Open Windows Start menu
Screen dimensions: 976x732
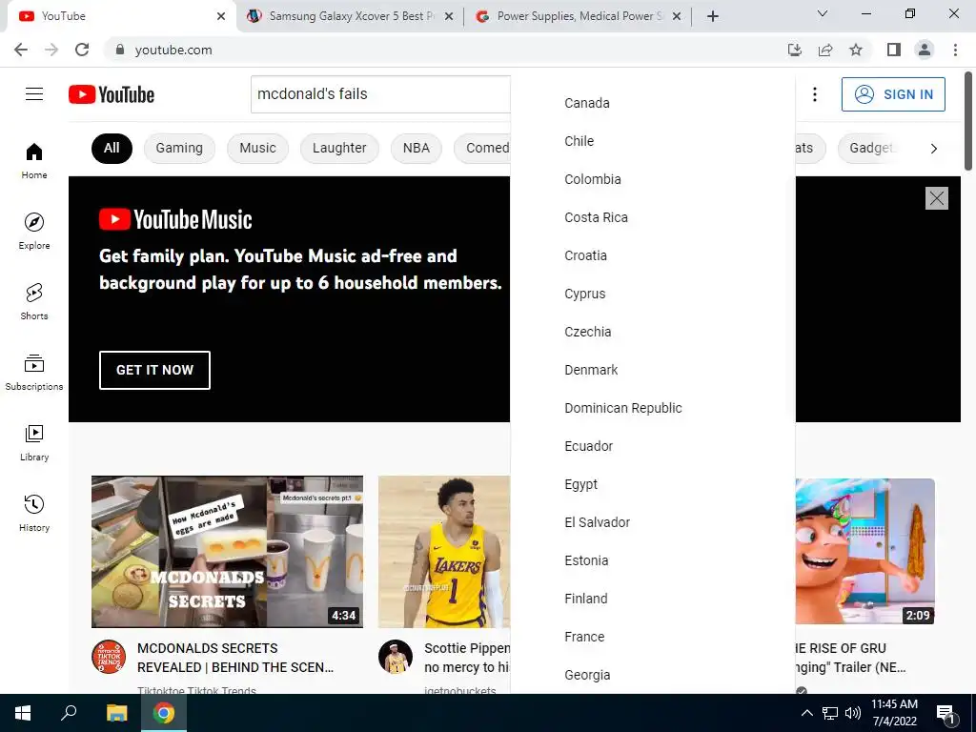(x=23, y=713)
